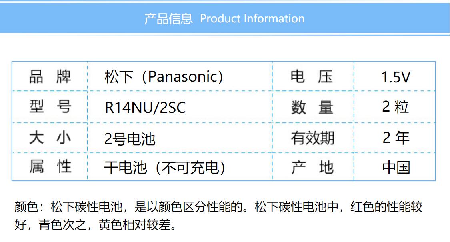Select the 有效期 label cell
450x242 pixels.
(312, 138)
